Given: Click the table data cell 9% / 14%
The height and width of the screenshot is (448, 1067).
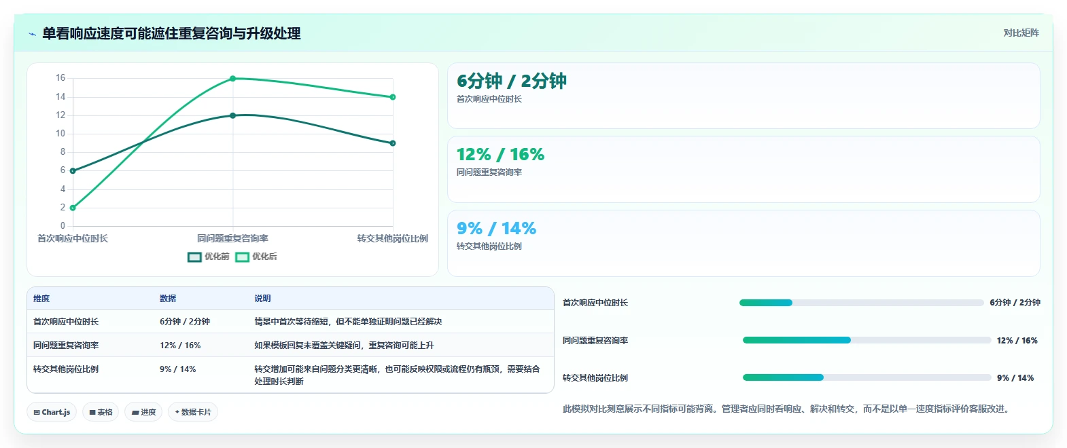Looking at the screenshot, I should tap(178, 369).
